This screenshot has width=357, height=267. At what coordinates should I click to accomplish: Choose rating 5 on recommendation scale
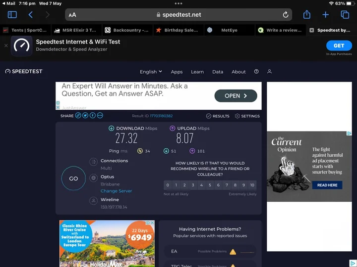pyautogui.click(x=210, y=185)
